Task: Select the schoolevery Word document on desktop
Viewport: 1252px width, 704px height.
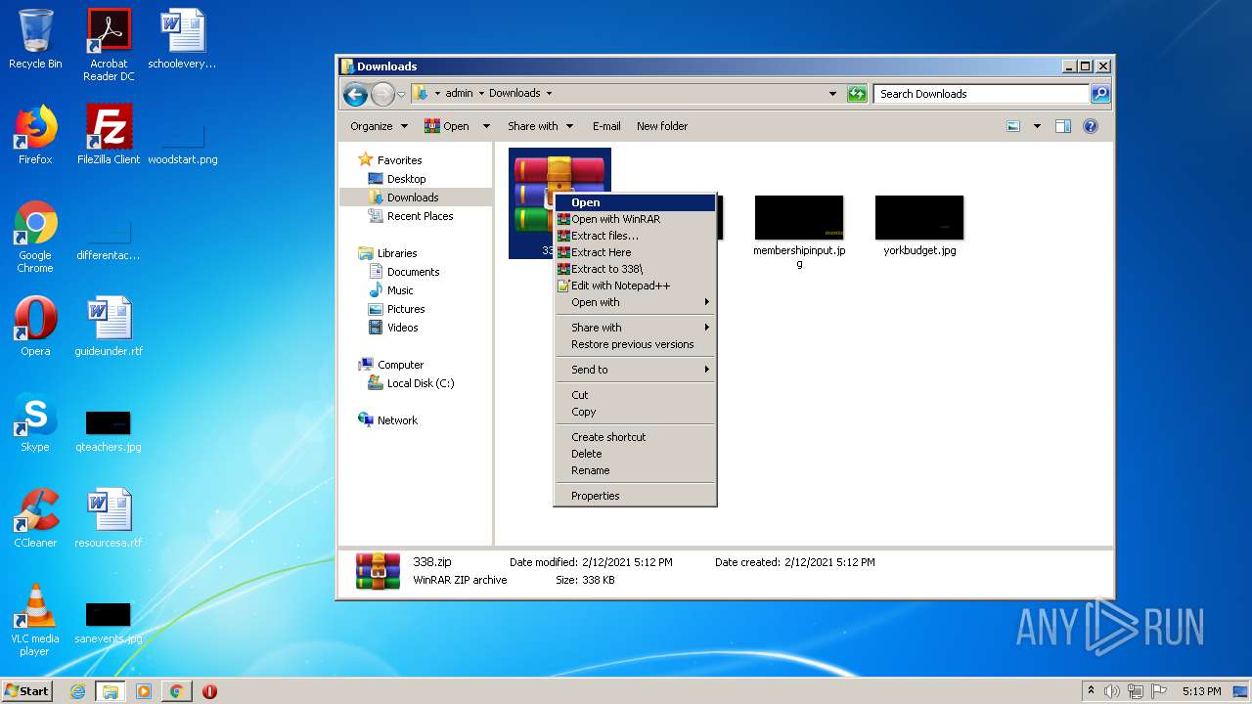Action: click(182, 39)
